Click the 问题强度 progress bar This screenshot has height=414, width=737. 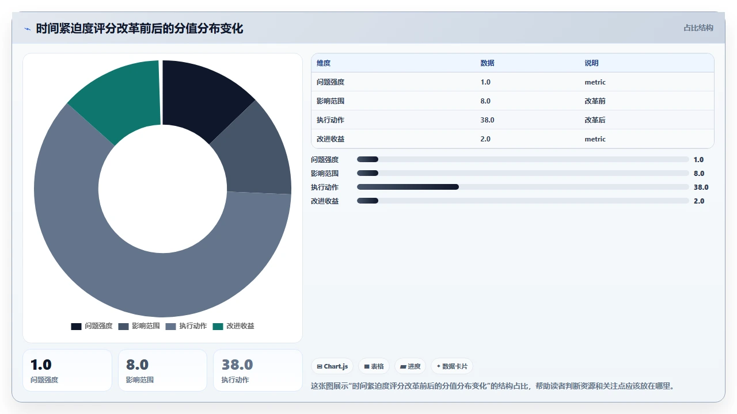(523, 159)
